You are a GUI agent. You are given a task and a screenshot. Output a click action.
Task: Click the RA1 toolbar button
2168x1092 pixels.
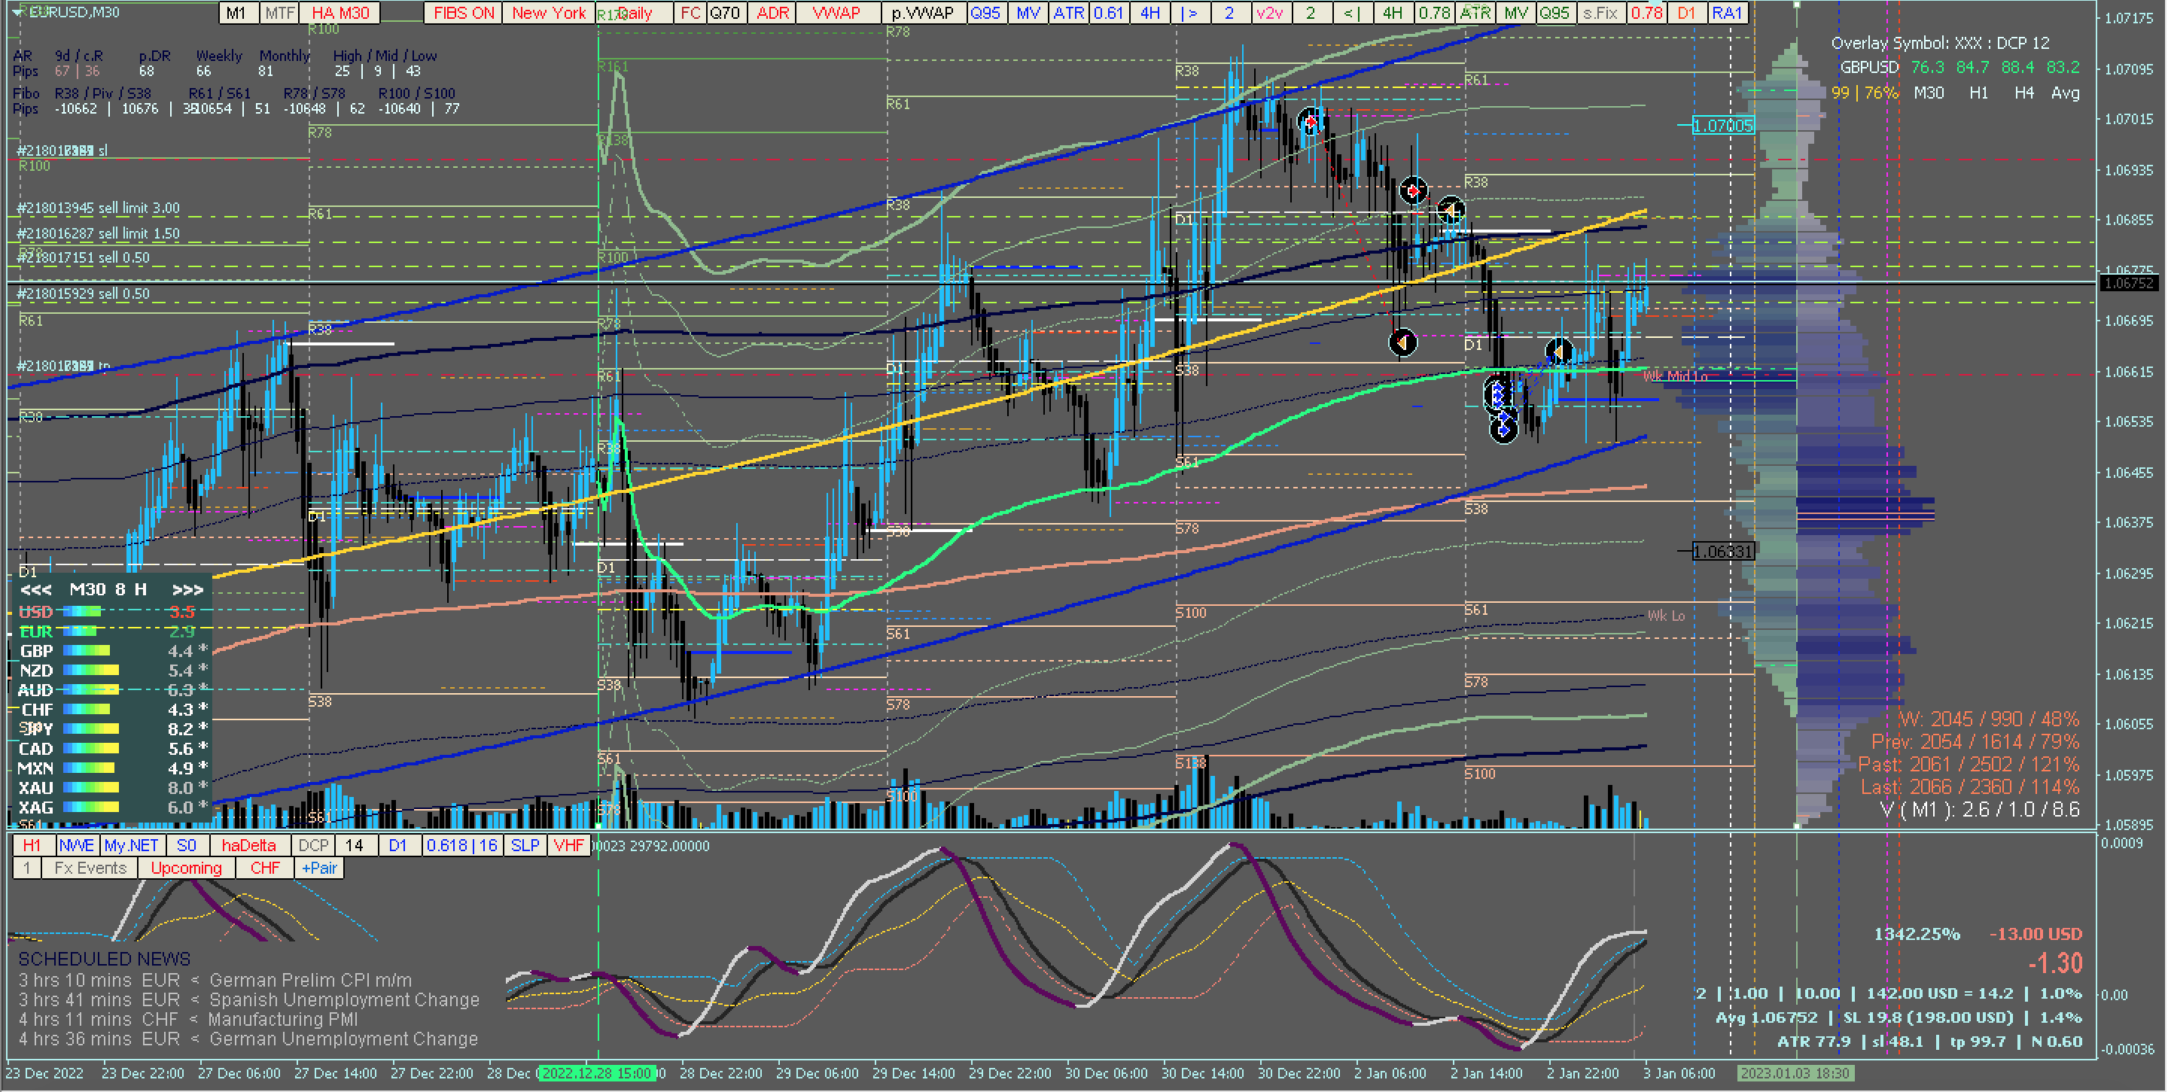1727,13
